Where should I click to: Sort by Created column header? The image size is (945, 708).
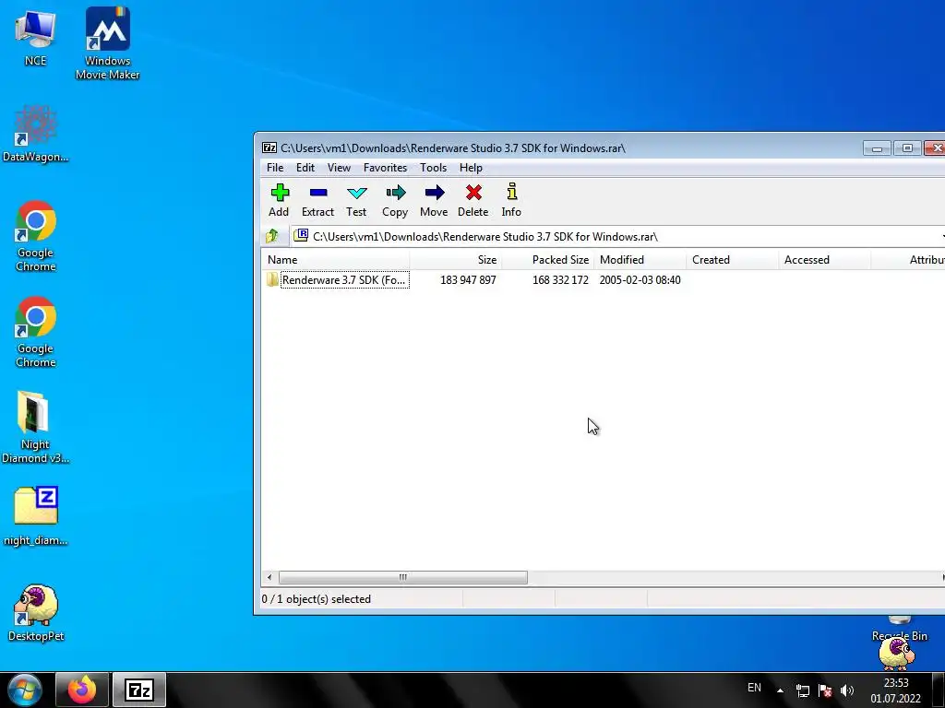pyautogui.click(x=732, y=259)
